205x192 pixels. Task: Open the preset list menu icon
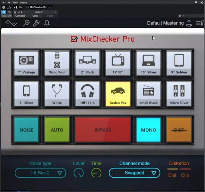[199, 23]
